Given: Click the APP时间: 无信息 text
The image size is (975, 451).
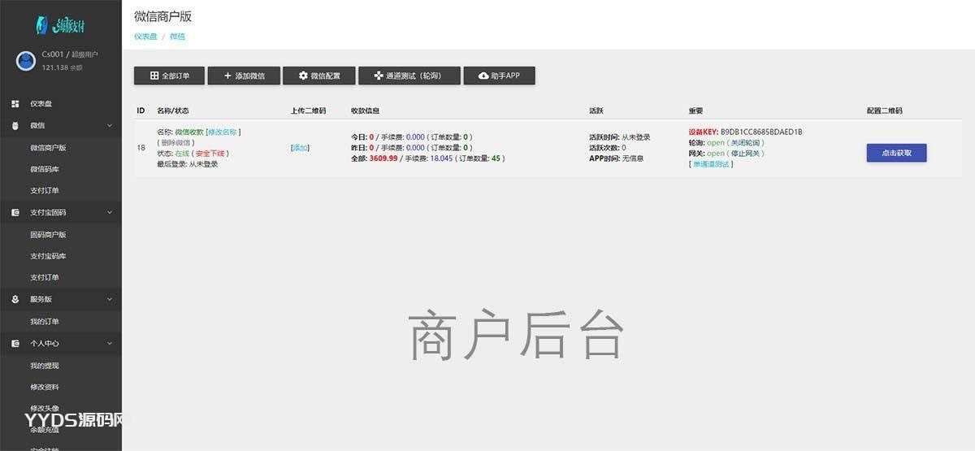Looking at the screenshot, I should 616,158.
